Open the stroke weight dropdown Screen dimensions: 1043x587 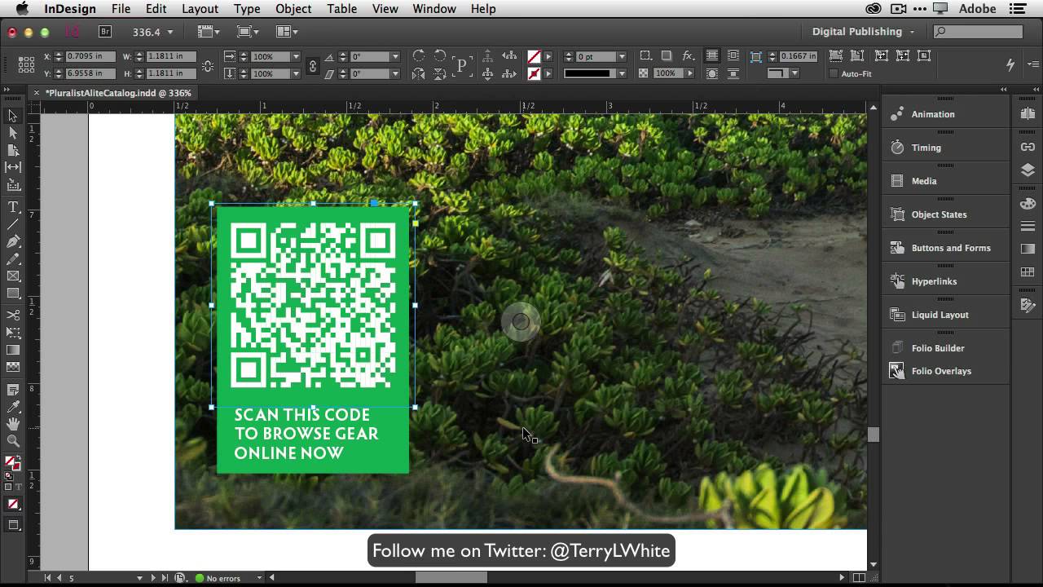click(622, 56)
